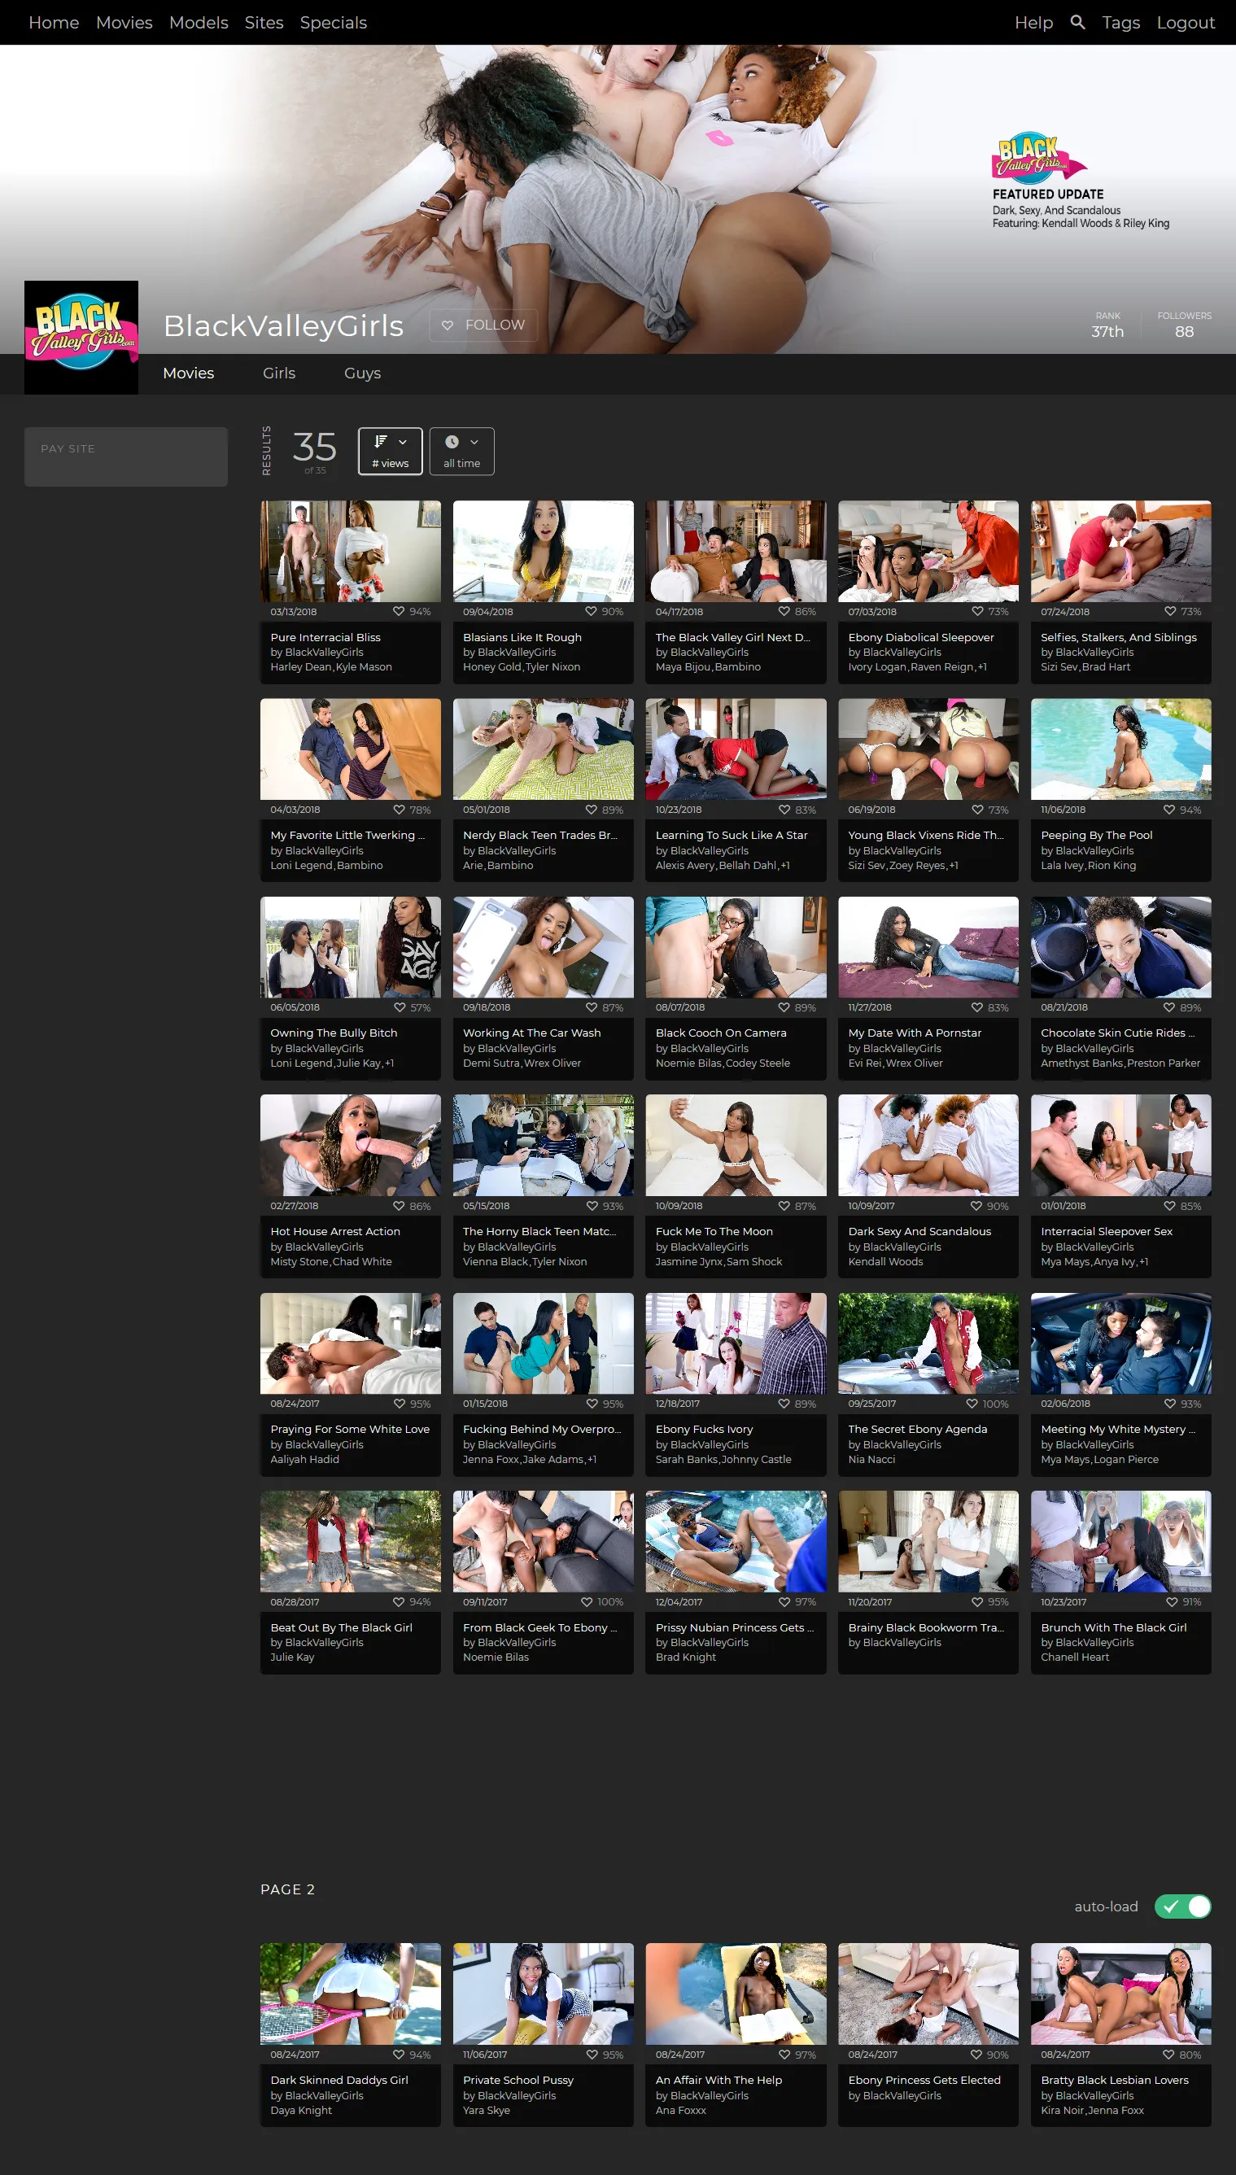Open Specials in the top navigation
The height and width of the screenshot is (2175, 1236).
[x=333, y=23]
